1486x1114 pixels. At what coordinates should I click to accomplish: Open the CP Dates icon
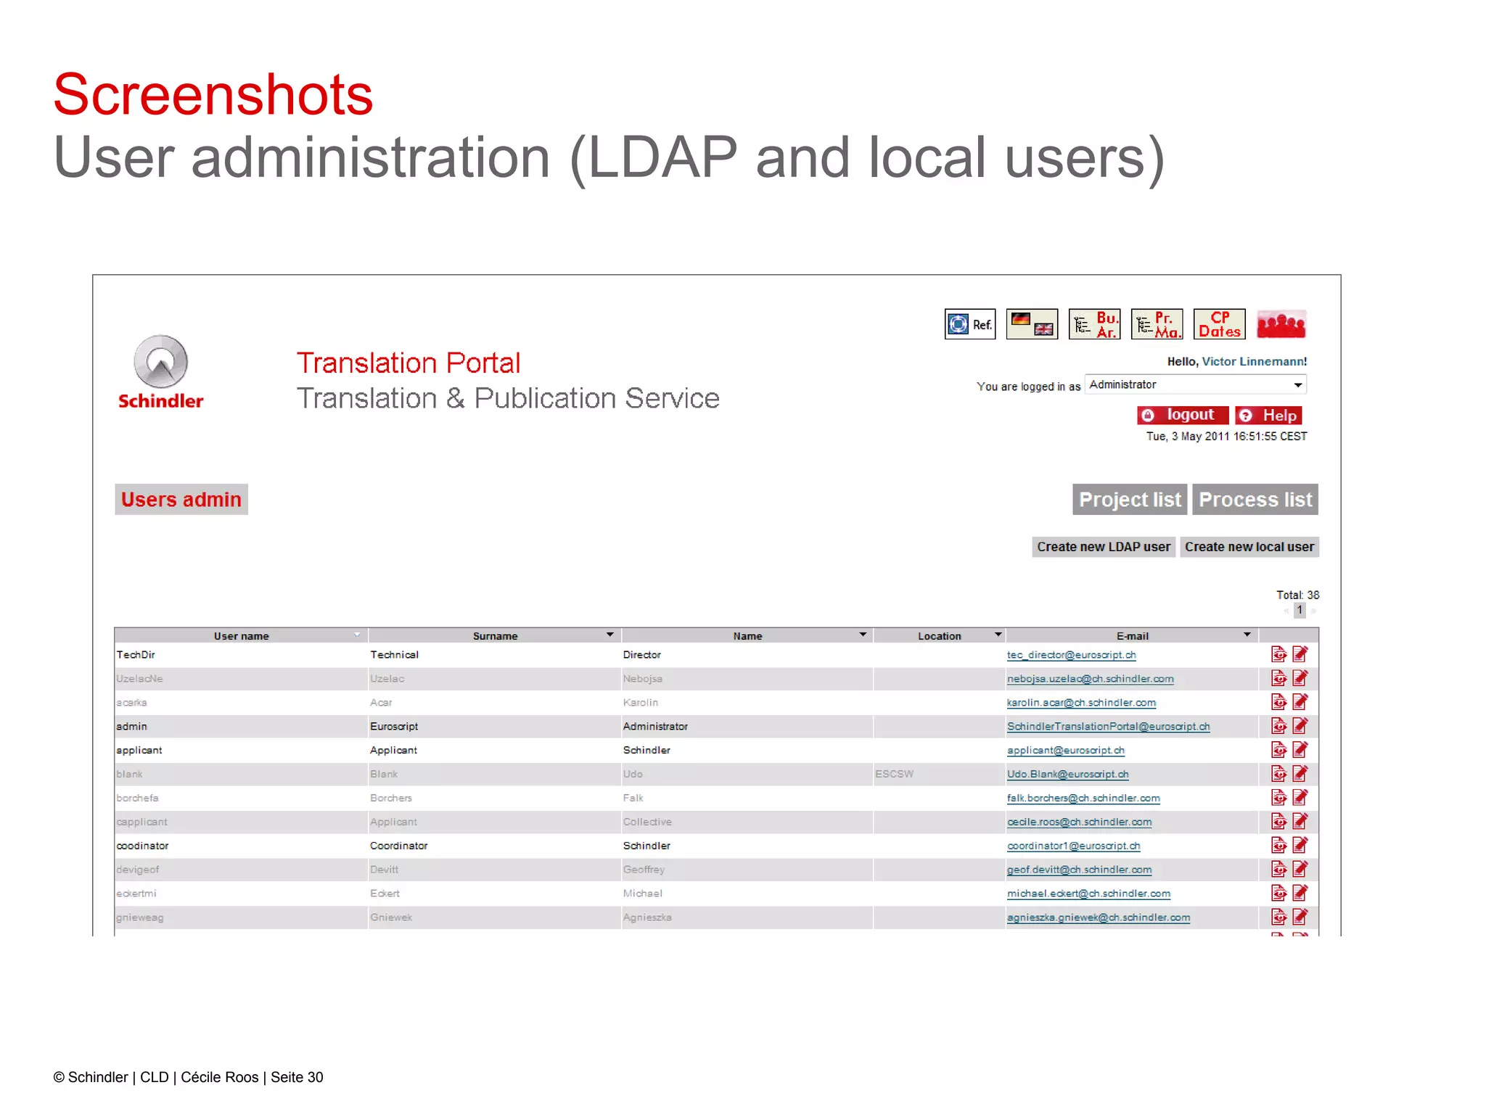(x=1219, y=324)
